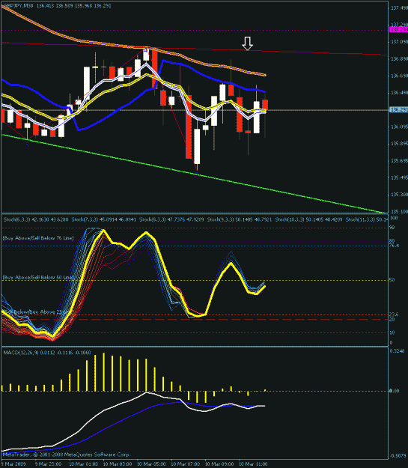Image resolution: width=408 pixels, height=468 pixels.
Task: Click the 135.695 price axis value
Action: (x=399, y=161)
